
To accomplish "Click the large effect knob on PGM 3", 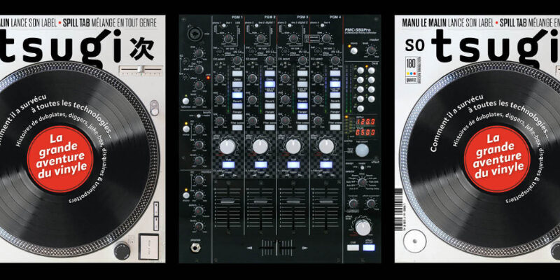I will click(293, 146).
